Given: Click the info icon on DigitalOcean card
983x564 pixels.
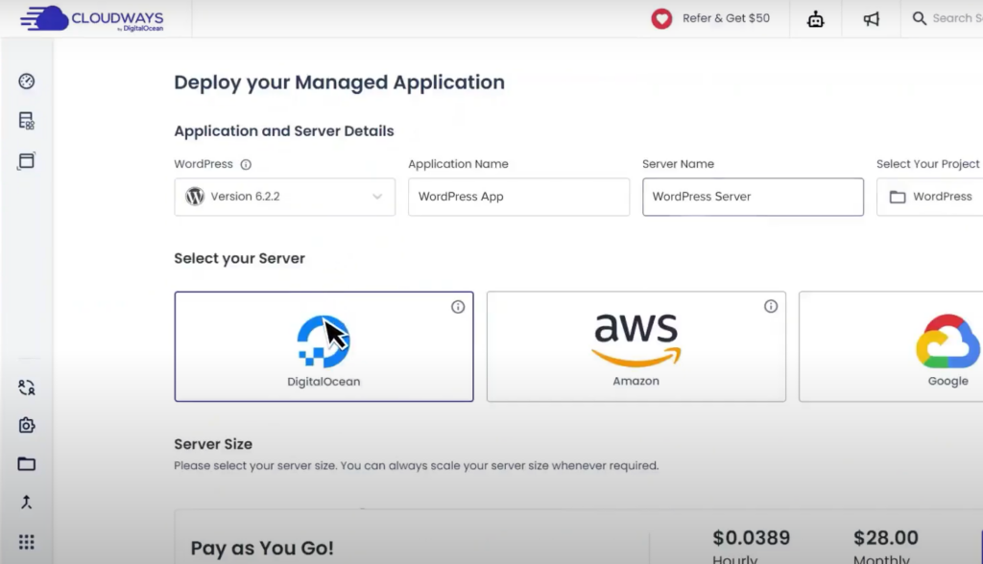Looking at the screenshot, I should (458, 306).
